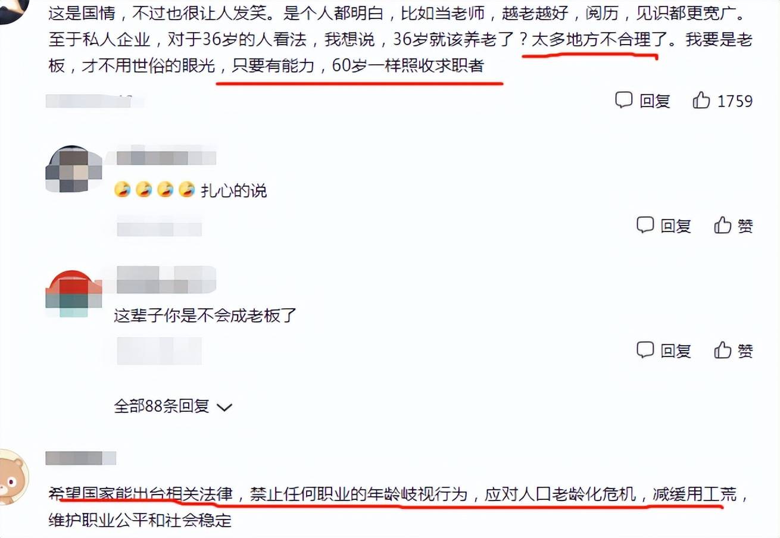780x538 pixels.
Task: Click 回复 text under 扎心的说
Action: point(676,226)
